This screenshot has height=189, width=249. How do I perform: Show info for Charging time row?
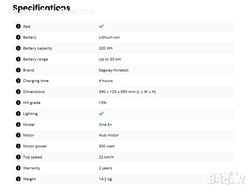click(18, 81)
